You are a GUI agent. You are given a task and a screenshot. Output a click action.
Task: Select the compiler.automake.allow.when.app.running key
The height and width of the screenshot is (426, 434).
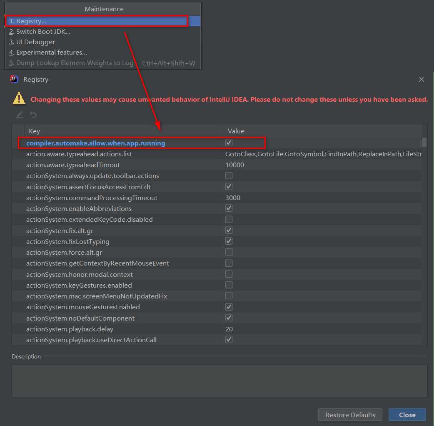click(95, 143)
